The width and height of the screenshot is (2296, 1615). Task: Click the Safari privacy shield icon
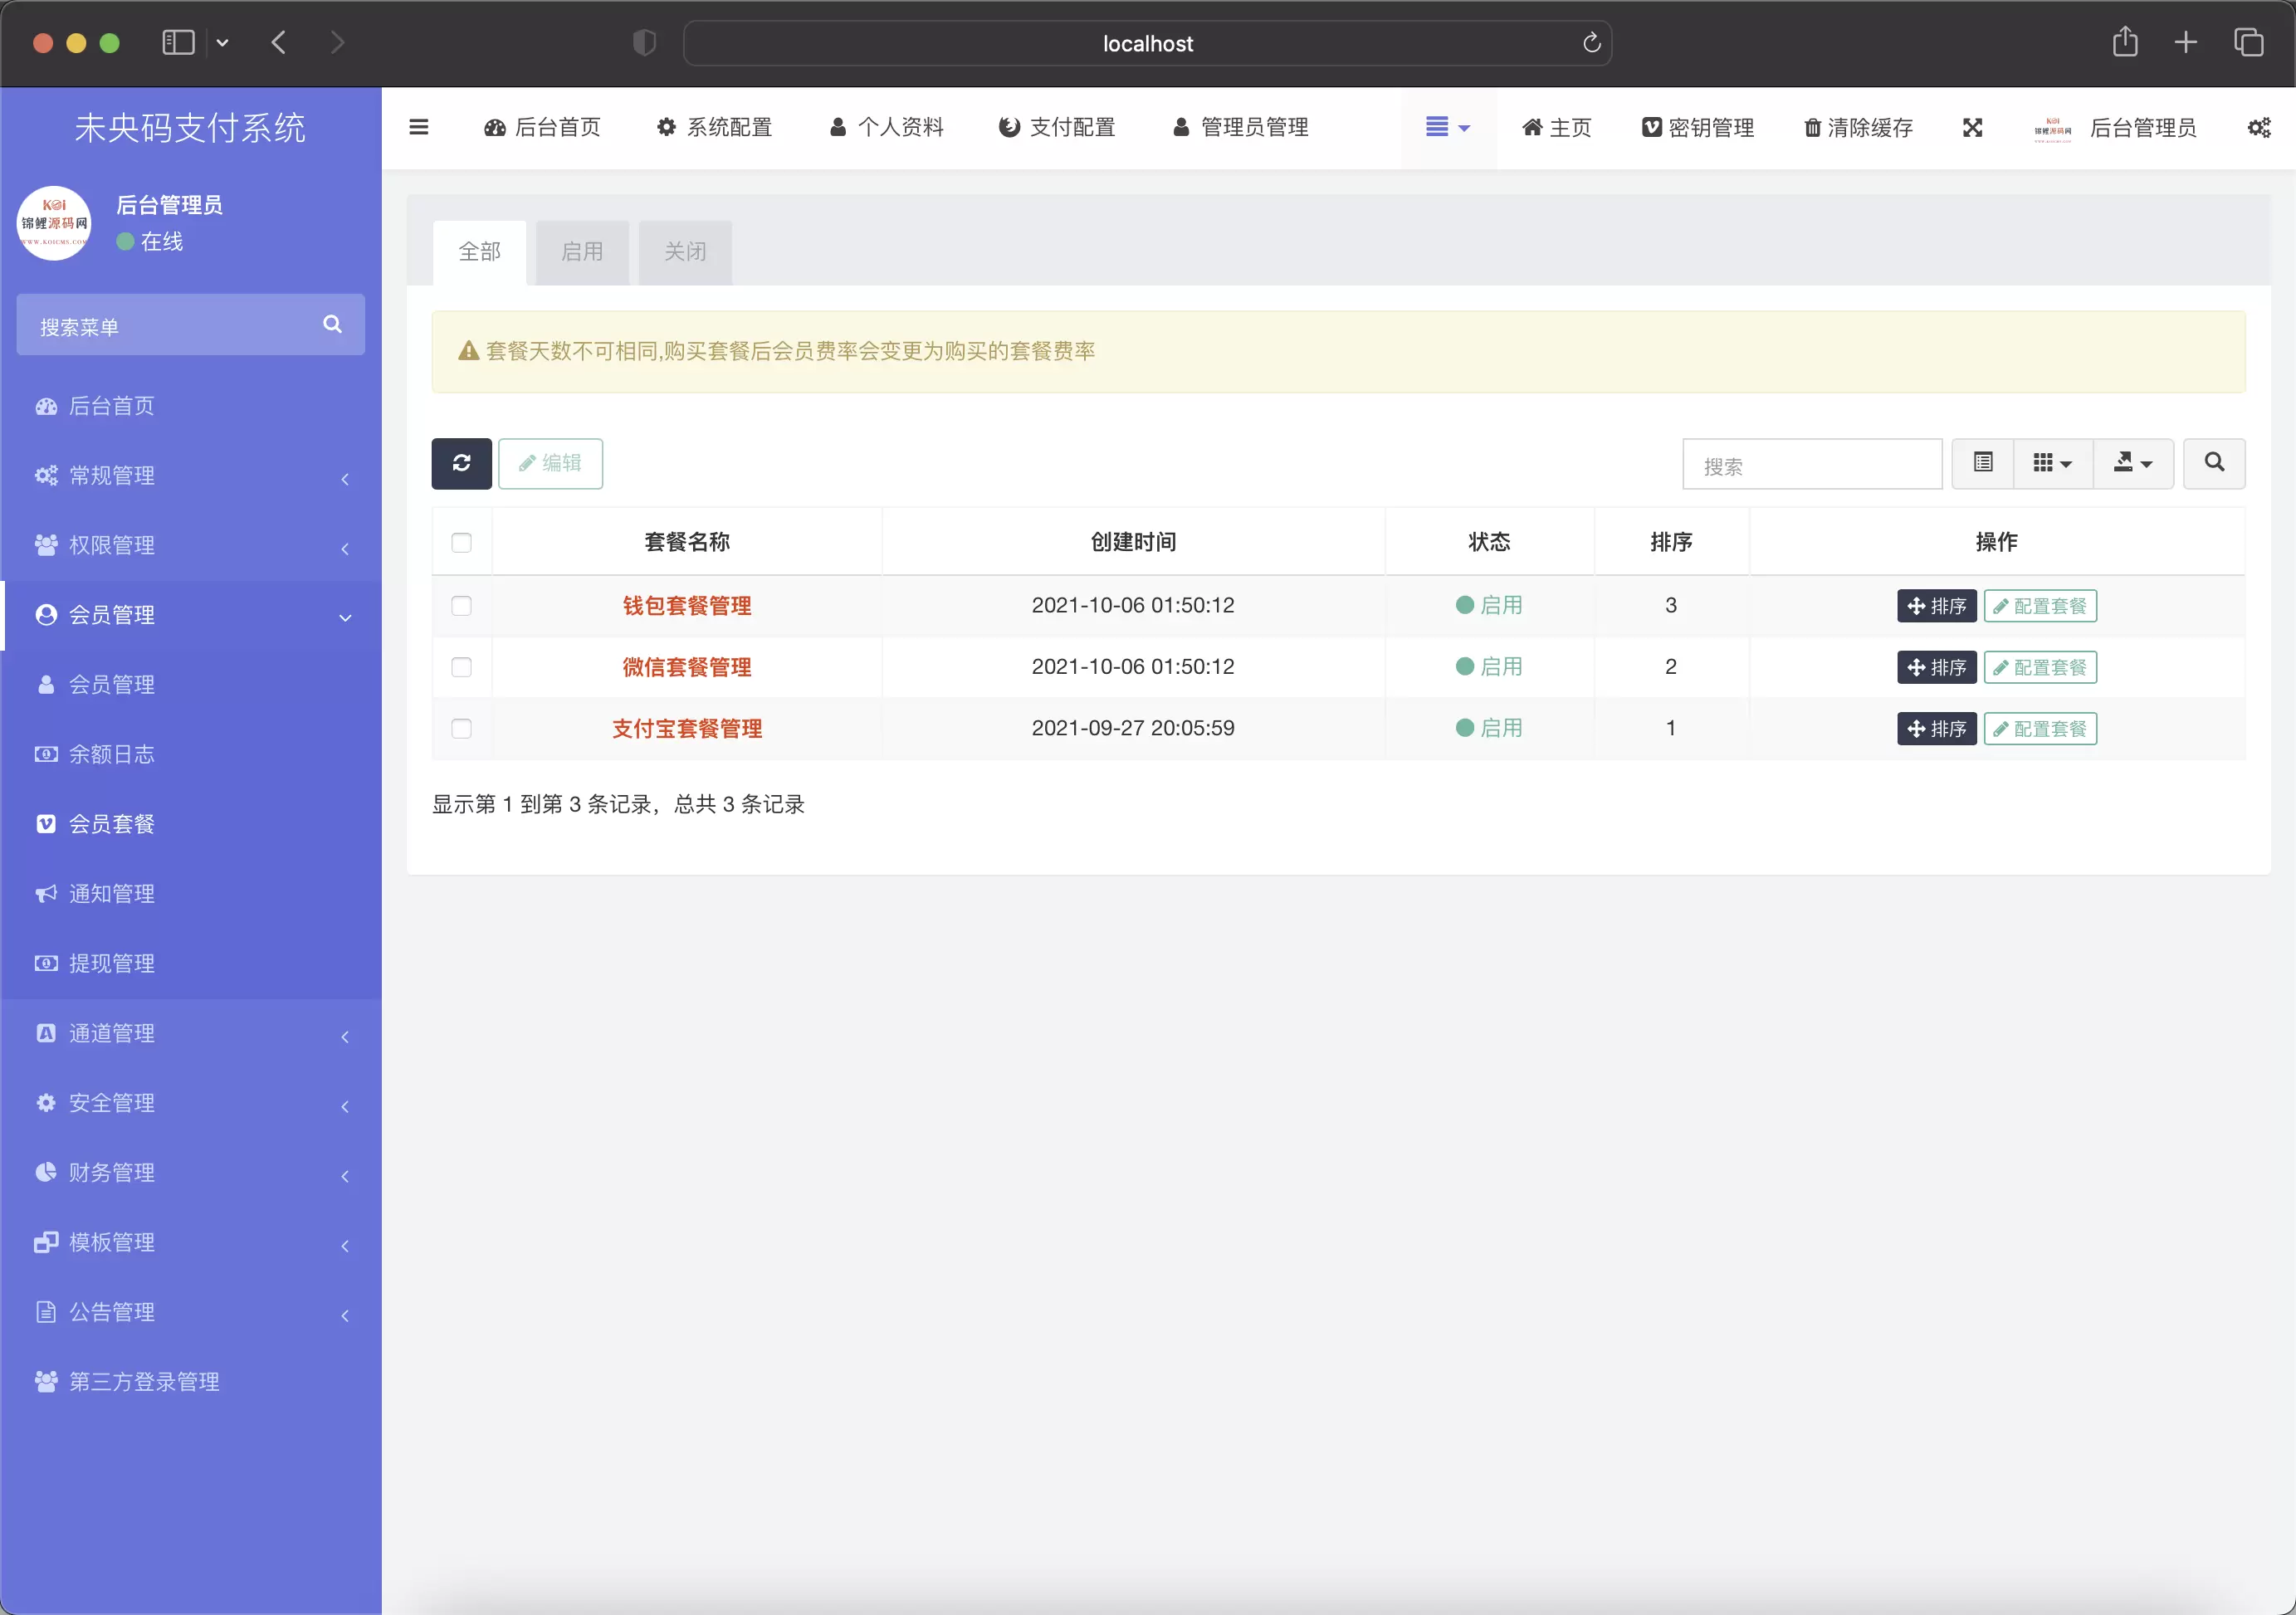pyautogui.click(x=645, y=43)
